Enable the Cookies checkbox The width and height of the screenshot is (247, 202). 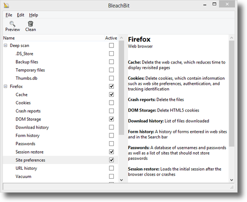tap(111, 103)
